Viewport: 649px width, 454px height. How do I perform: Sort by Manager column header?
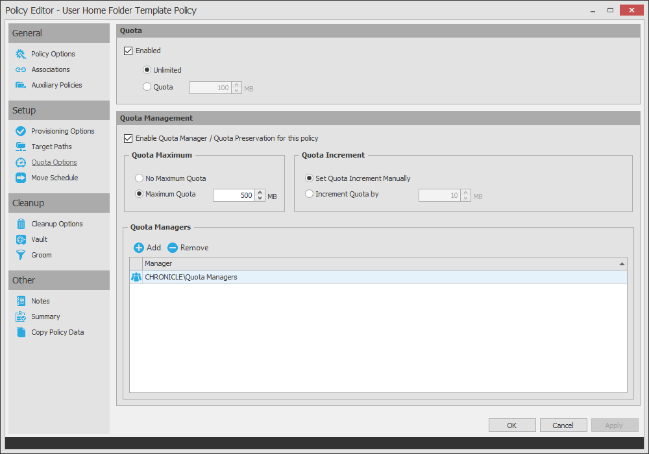pyautogui.click(x=385, y=263)
